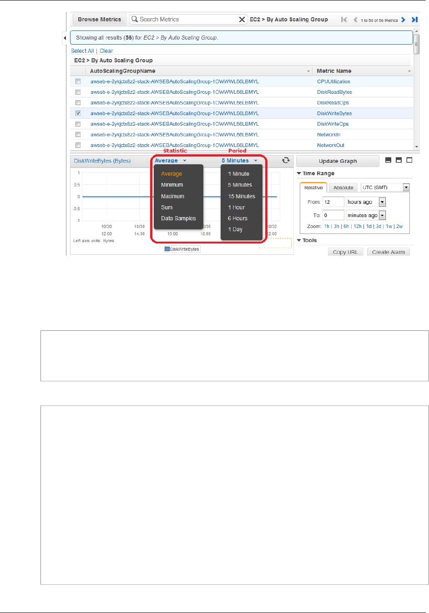This screenshot has width=429, height=613.
Task: Click the Clear selection link
Action: (x=106, y=51)
